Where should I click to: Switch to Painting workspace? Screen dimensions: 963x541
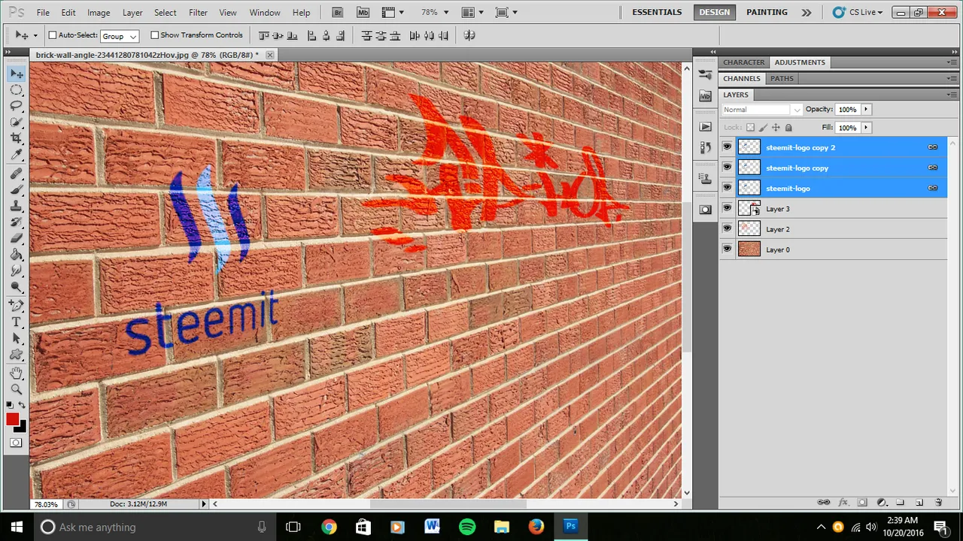[x=767, y=13]
